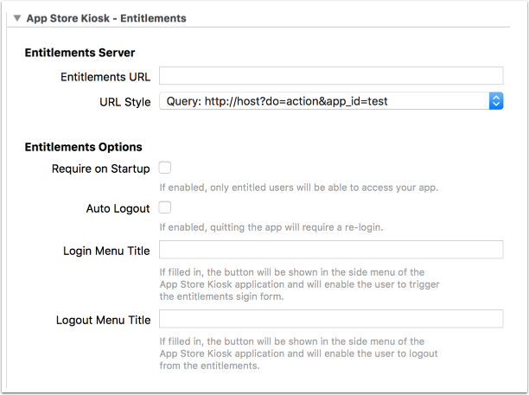Click the 'logout from the entitlements' description text
This screenshot has width=529, height=395.
click(x=298, y=353)
